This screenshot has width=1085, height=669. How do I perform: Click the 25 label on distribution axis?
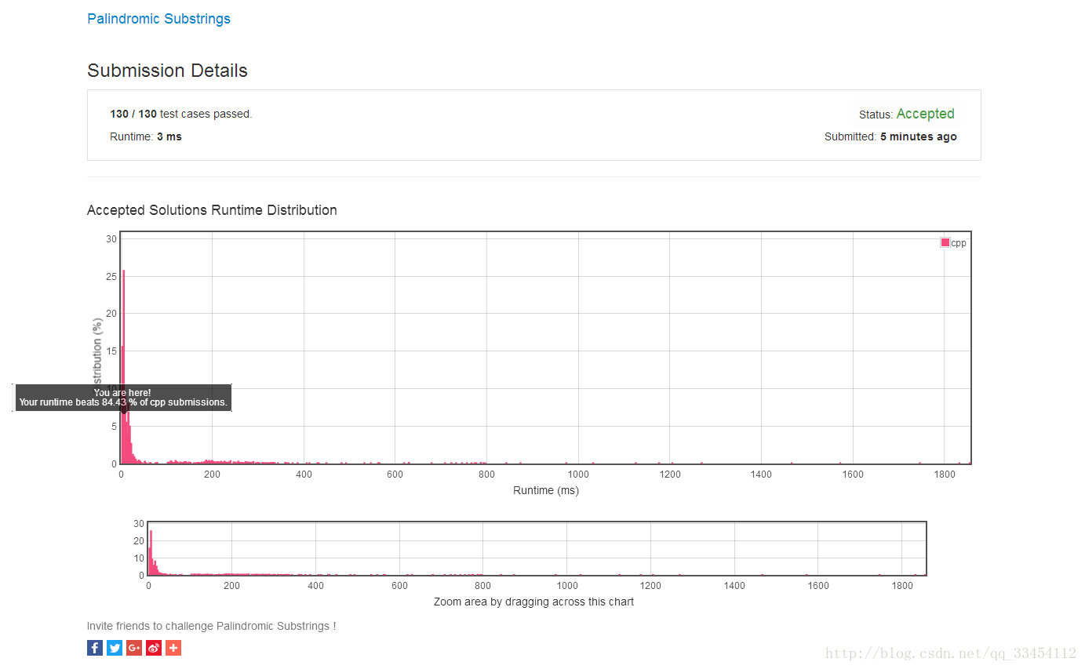point(111,276)
